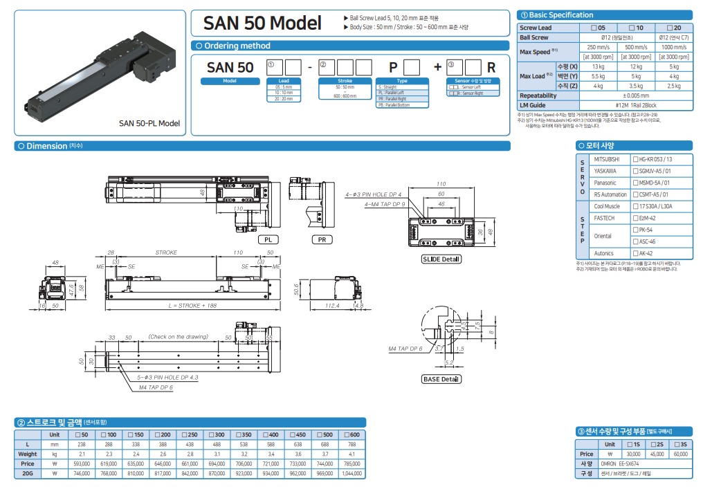Select the "±0.005 mm" repeatability value
This screenshot has width=703, height=487.
coord(636,95)
